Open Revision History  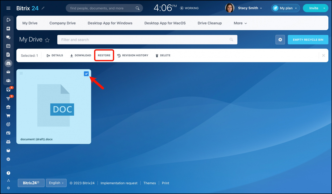(133, 55)
